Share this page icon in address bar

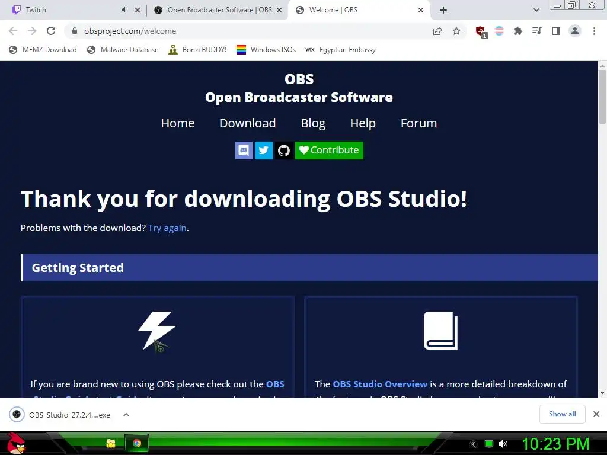(437, 31)
